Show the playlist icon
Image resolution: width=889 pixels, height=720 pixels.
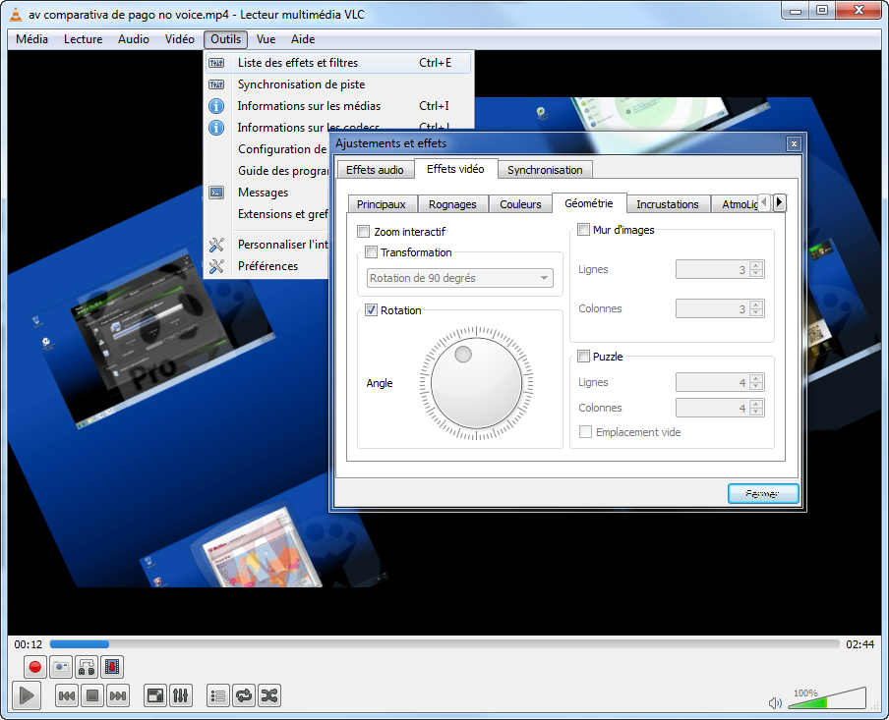[x=218, y=696]
